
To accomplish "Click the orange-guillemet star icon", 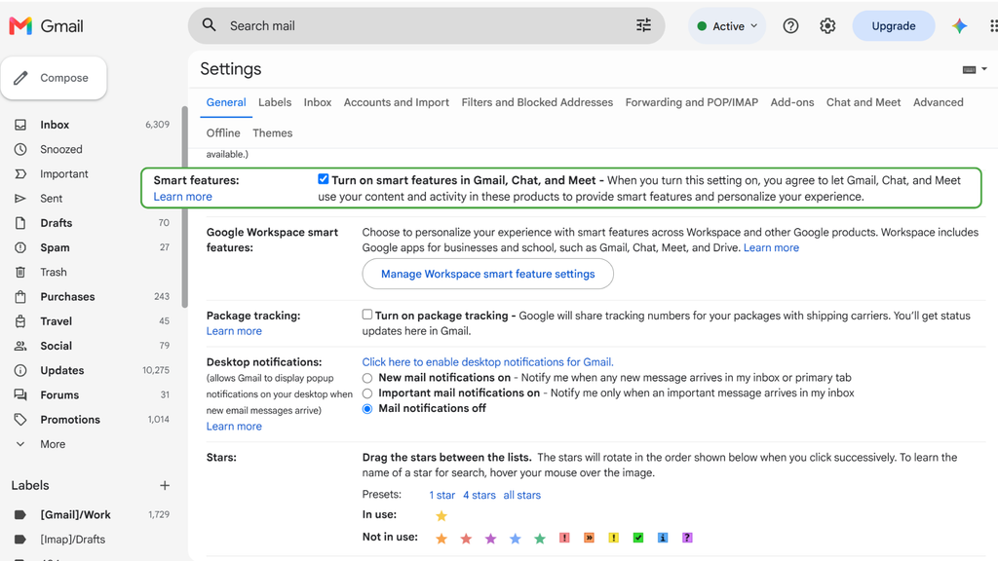I will pyautogui.click(x=589, y=538).
